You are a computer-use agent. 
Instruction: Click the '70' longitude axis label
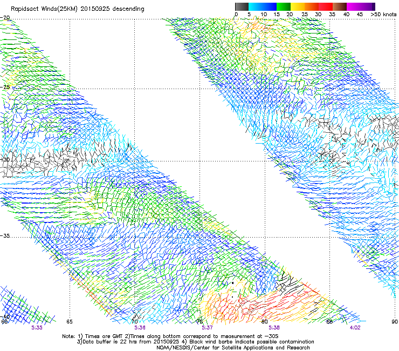(135, 321)
